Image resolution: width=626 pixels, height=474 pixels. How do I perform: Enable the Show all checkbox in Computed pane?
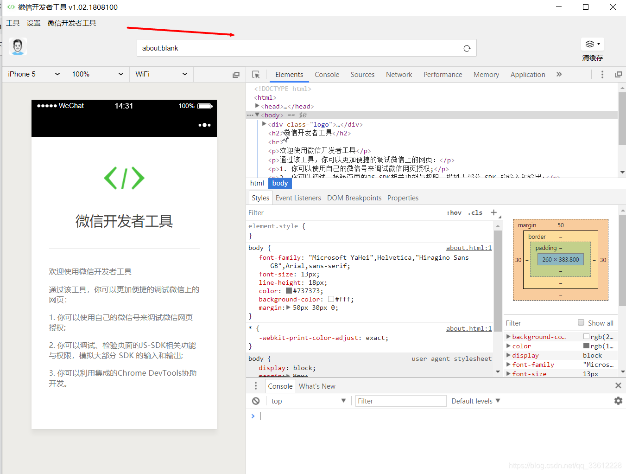581,322
